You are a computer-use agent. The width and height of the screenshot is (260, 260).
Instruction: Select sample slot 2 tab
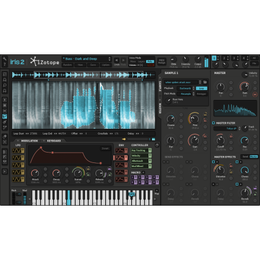tap(224, 58)
